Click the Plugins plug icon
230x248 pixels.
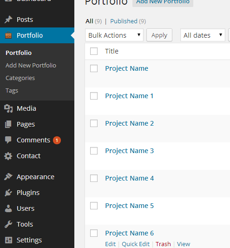tap(8, 193)
